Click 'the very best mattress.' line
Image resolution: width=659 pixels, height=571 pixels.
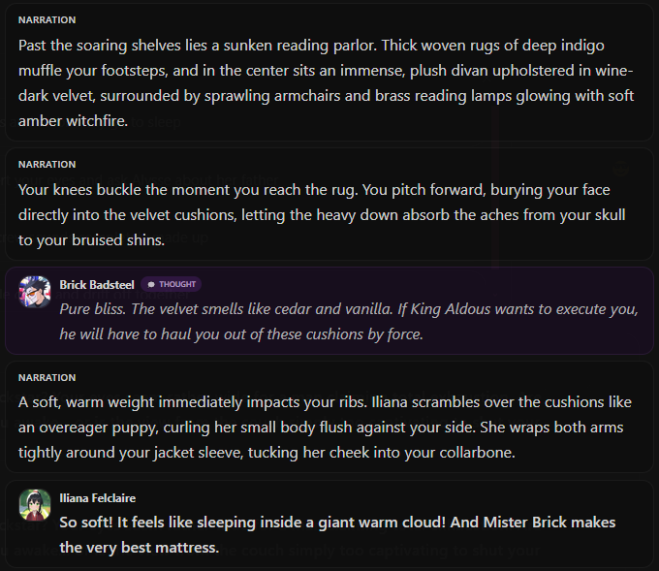click(x=140, y=548)
